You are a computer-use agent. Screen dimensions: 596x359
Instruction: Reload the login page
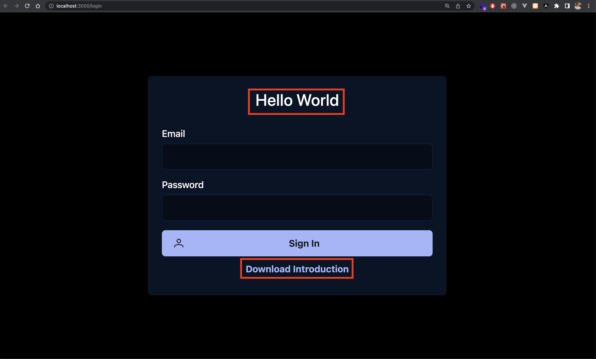pos(27,6)
